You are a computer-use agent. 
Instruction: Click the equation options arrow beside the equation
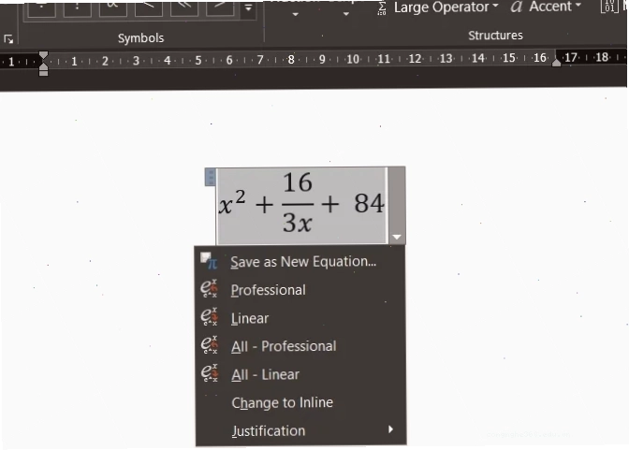point(396,237)
